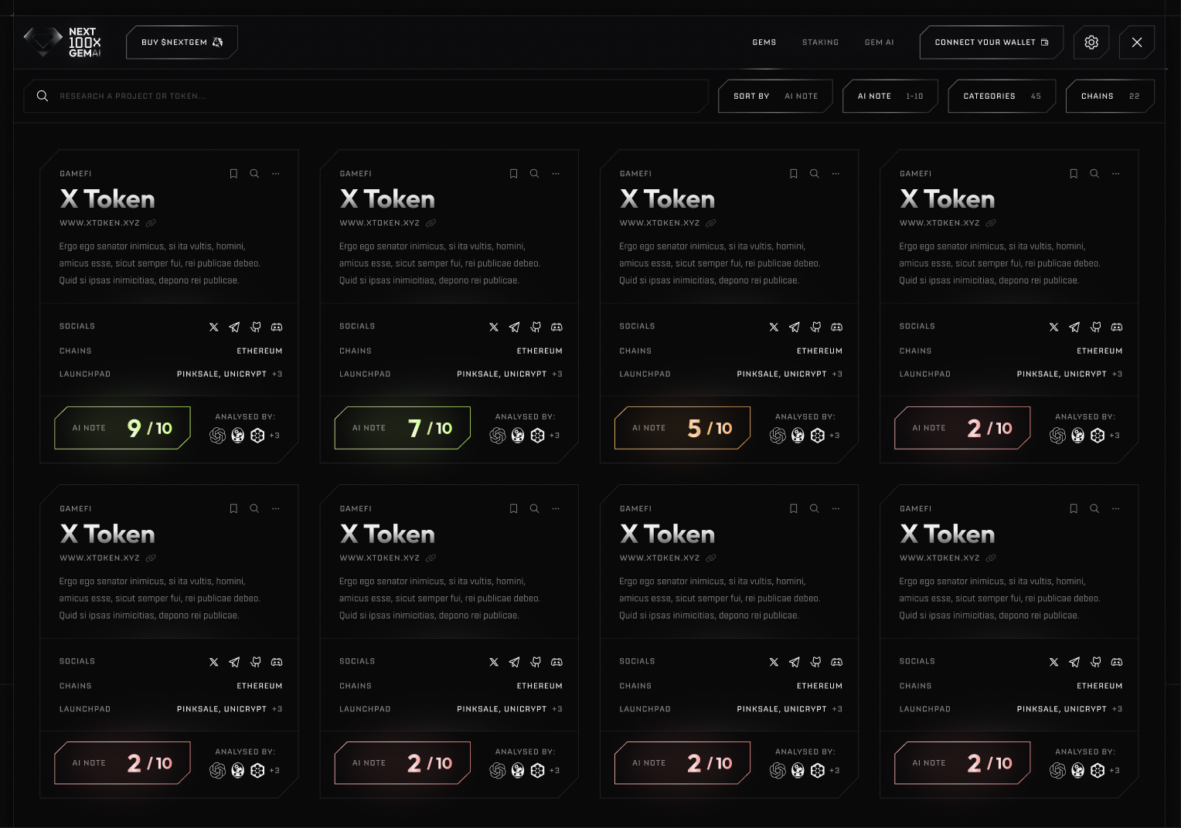Screen dimensions: 1181x828
Task: Bookmark the card rated 5/10
Action: (x=793, y=174)
